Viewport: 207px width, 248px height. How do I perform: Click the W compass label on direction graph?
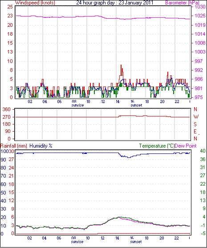[196, 117]
